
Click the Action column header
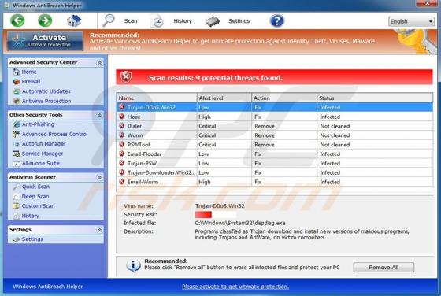tap(284, 98)
